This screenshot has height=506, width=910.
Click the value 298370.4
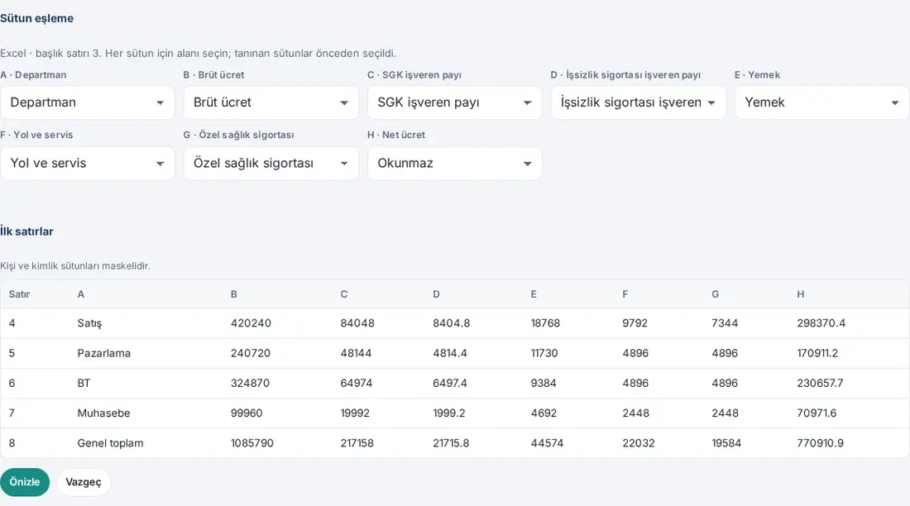(821, 323)
